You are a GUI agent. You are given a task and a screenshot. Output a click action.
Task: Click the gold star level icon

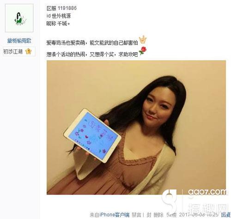(x=29, y=51)
